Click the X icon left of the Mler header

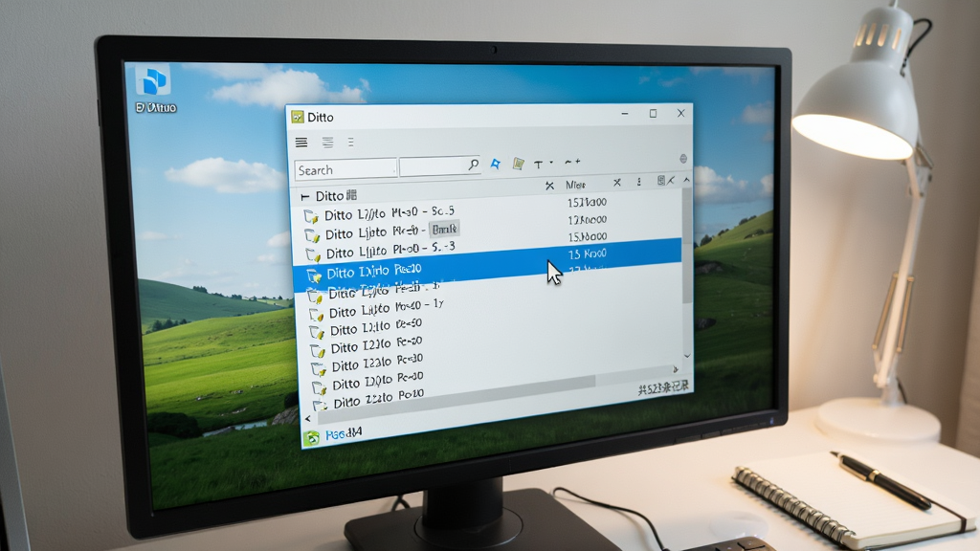coord(549,186)
